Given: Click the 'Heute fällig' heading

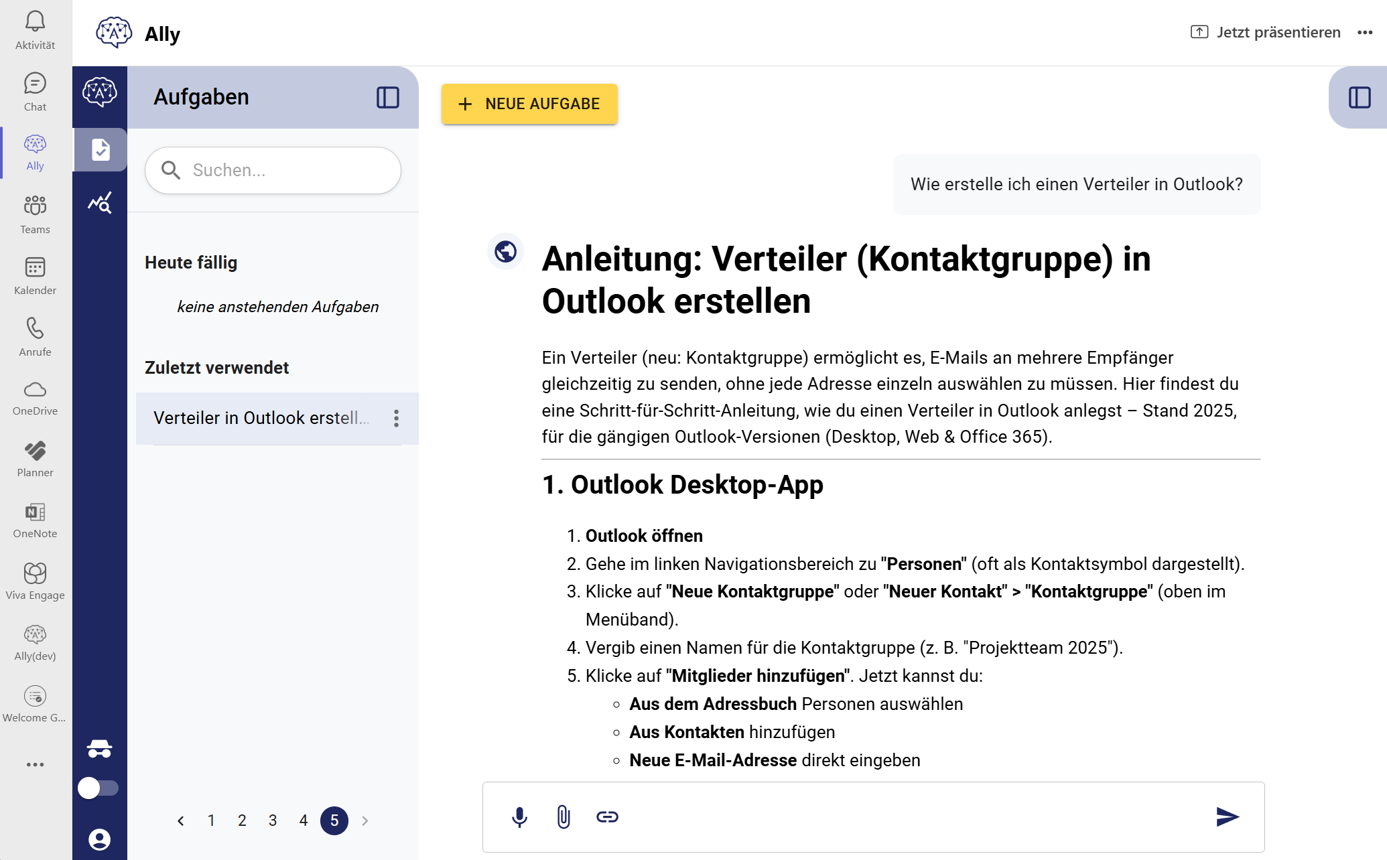Looking at the screenshot, I should pos(191,263).
